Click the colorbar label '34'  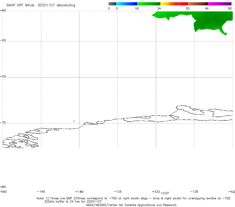point(159,8)
